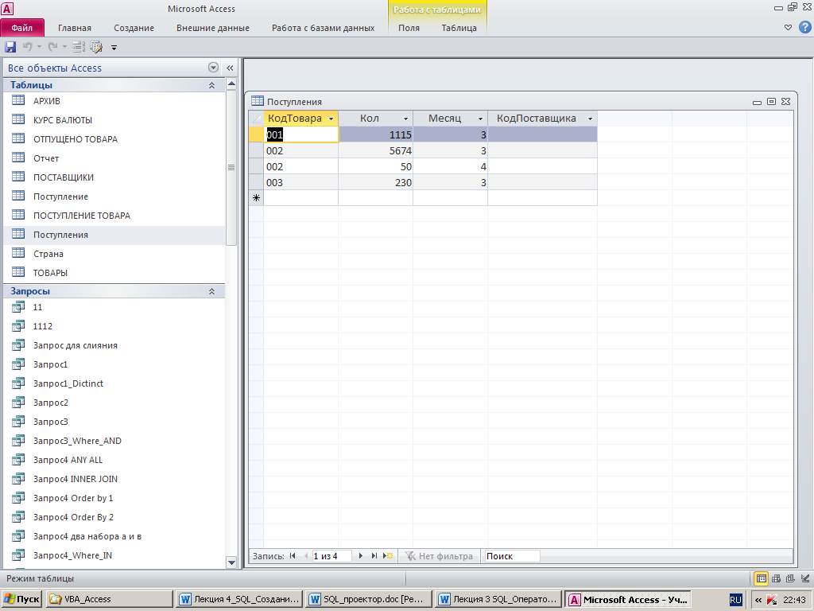Open the Пуск start button
This screenshot has height=611, width=814.
[x=21, y=599]
